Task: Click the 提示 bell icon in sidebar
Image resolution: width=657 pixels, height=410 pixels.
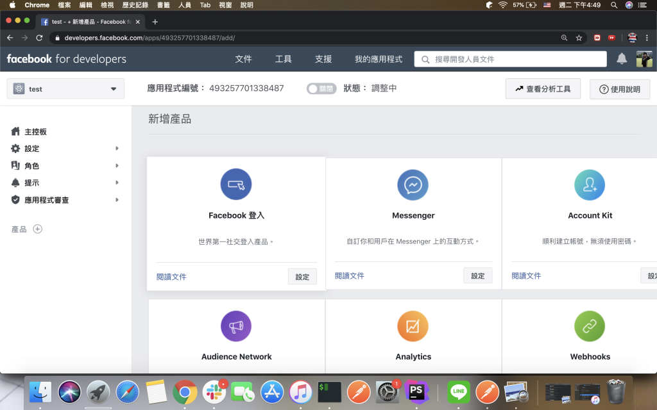Action: click(15, 183)
